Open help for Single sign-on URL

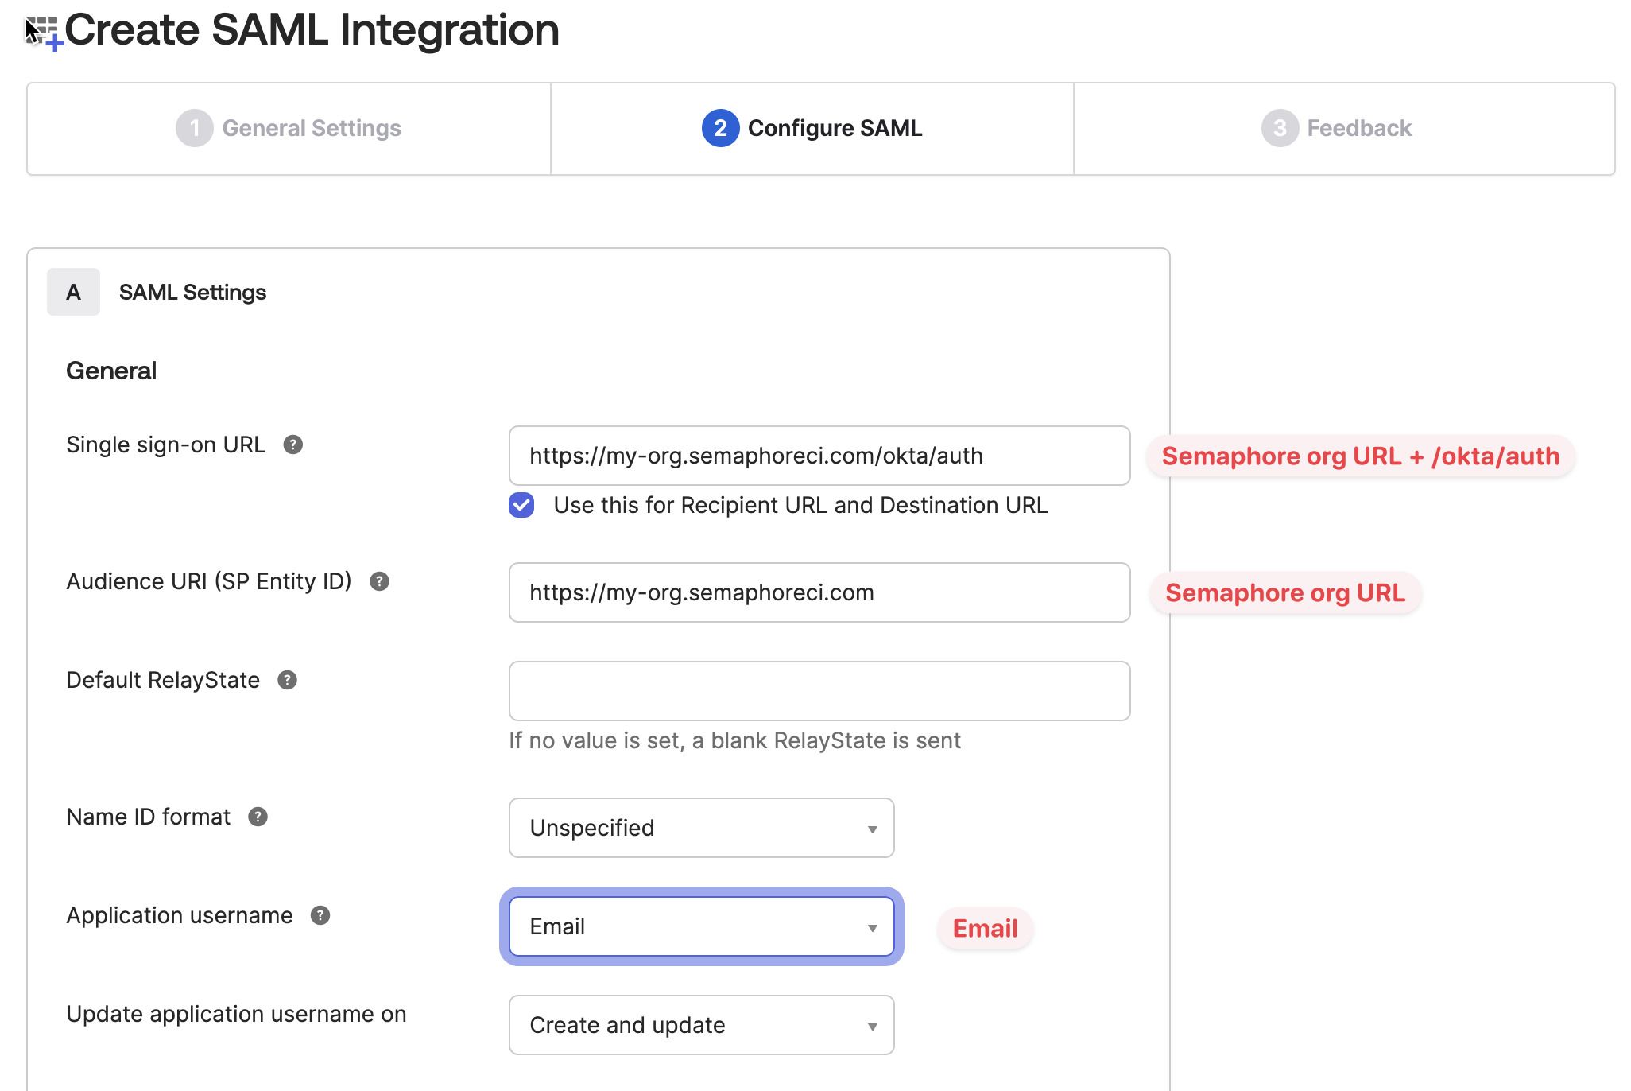293,445
